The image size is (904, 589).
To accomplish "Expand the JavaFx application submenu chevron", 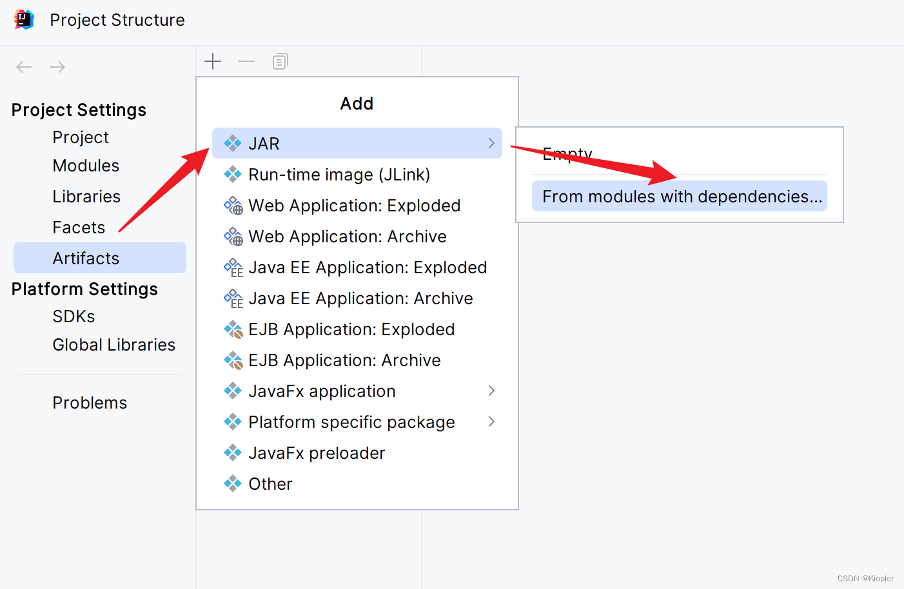I will point(491,391).
